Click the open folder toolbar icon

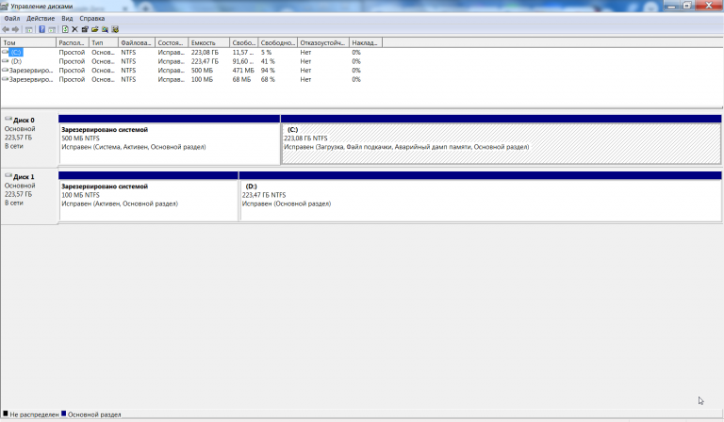coord(95,29)
